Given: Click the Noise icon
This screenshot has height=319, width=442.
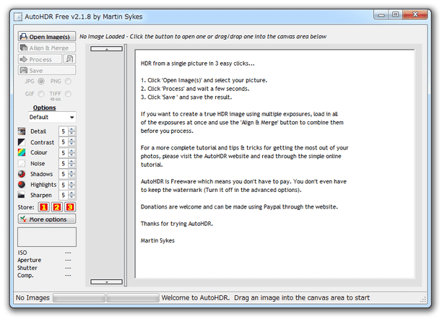Looking at the screenshot, I should [22, 163].
